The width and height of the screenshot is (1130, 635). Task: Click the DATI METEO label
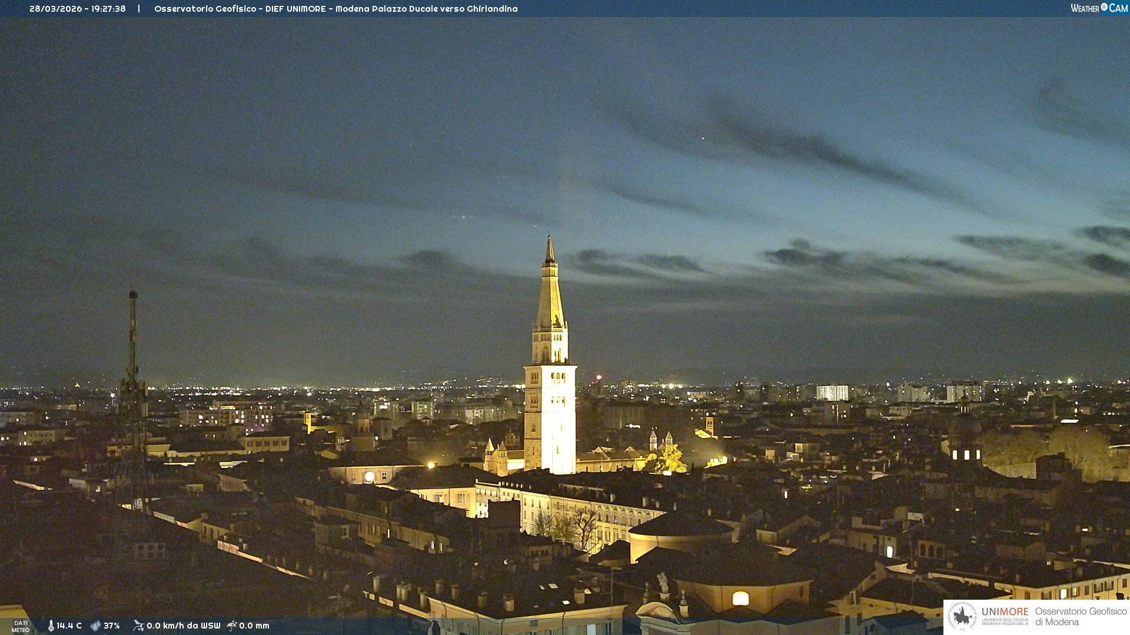(x=21, y=626)
